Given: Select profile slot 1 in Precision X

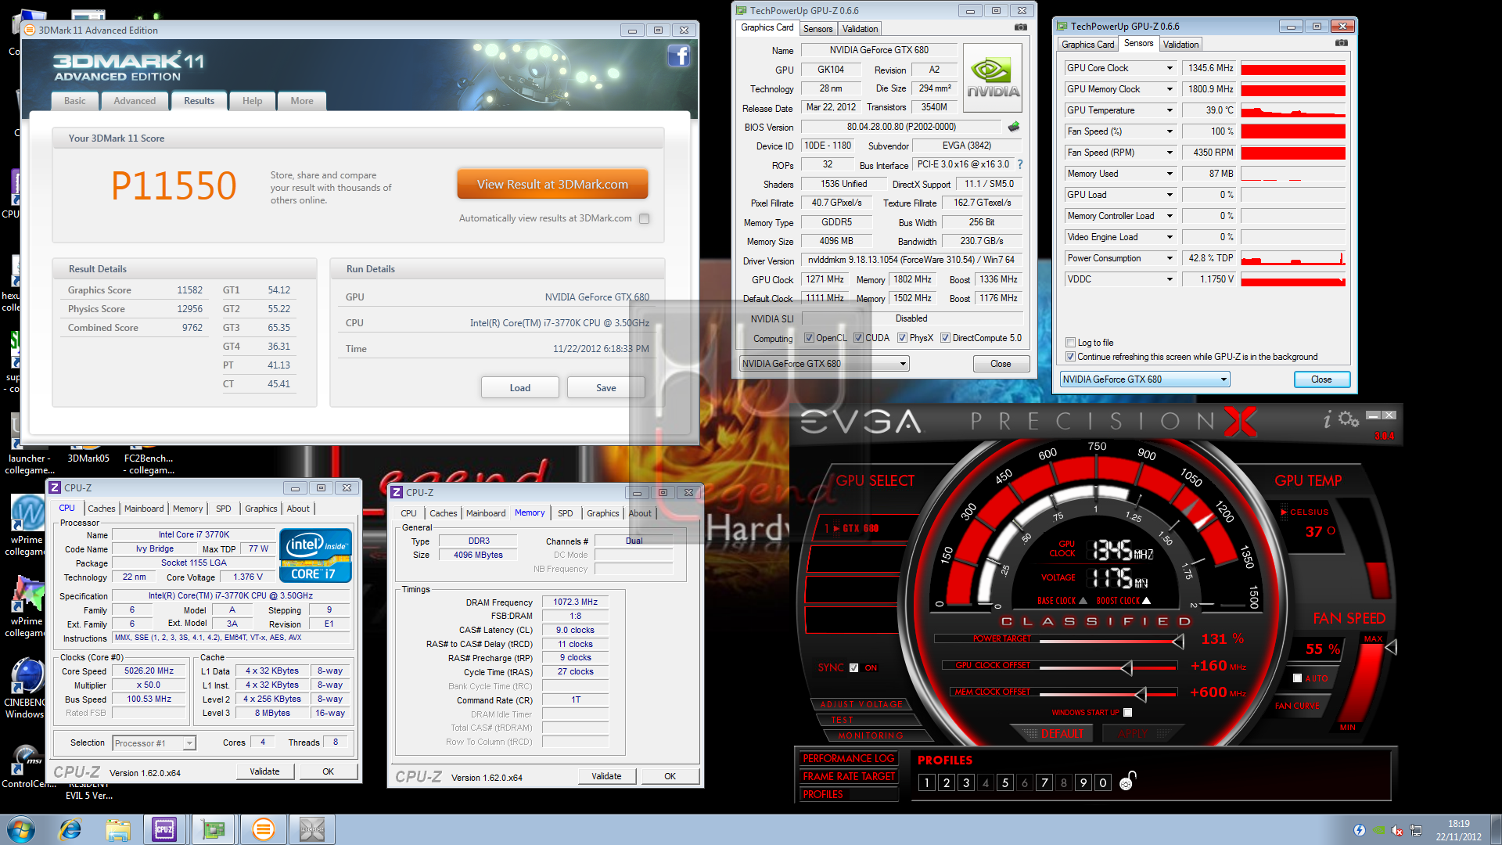Looking at the screenshot, I should pos(926,782).
